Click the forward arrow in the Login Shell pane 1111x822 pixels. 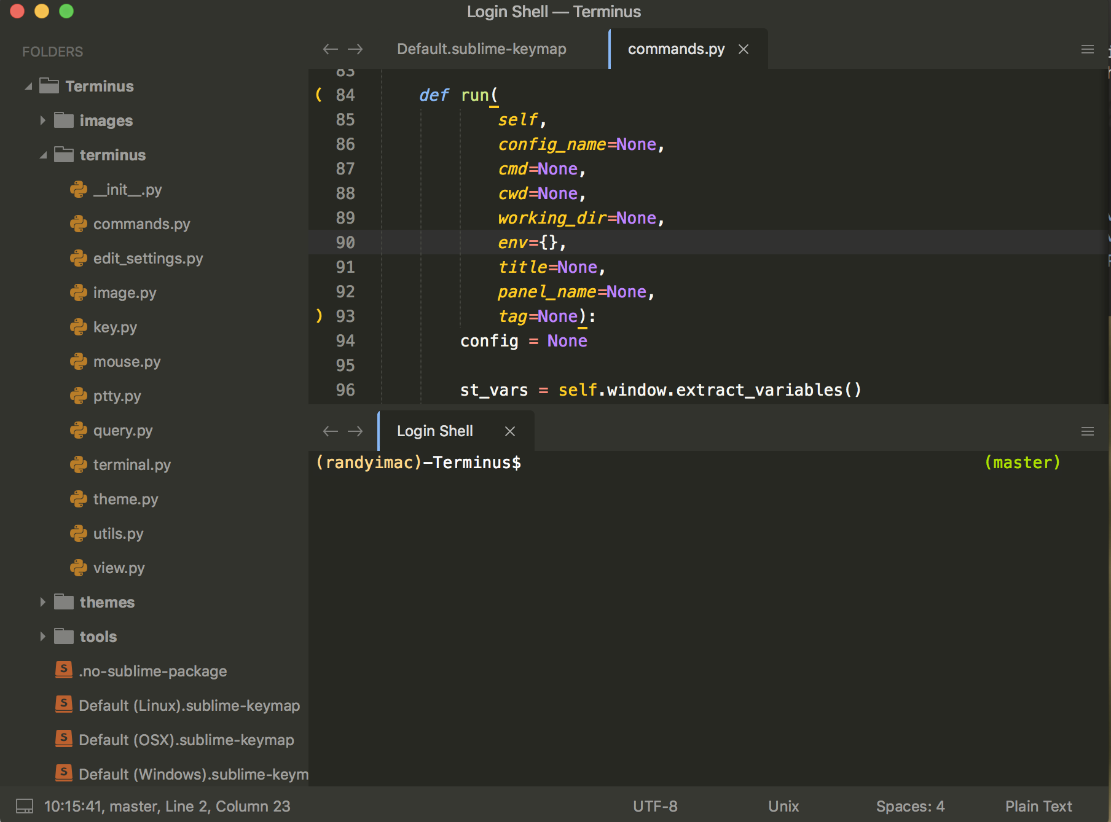click(355, 431)
